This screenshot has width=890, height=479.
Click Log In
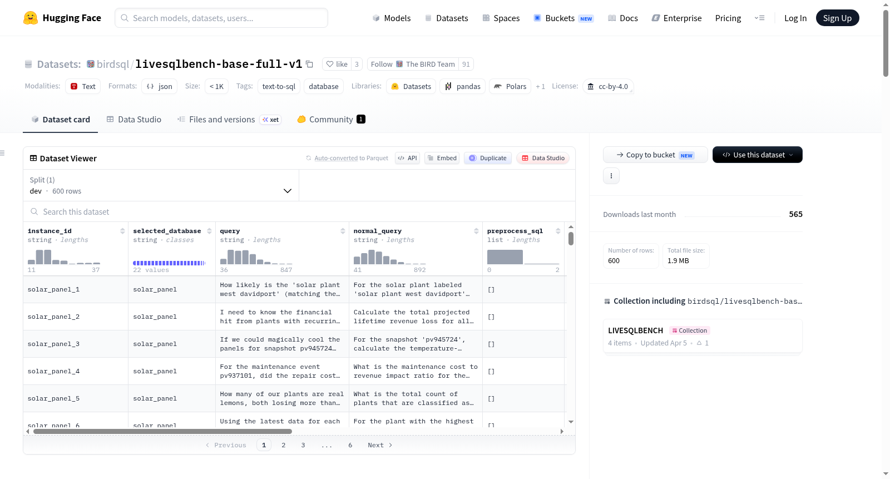[x=795, y=18]
